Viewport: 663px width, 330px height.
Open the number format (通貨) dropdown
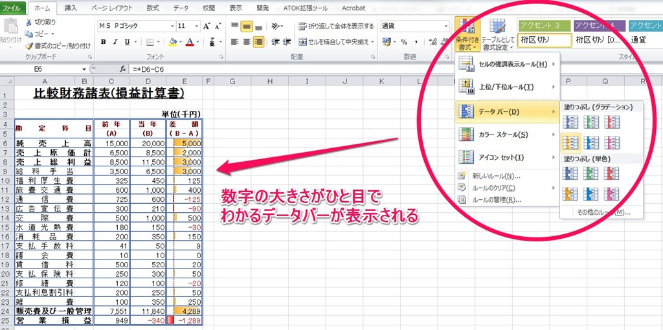446,27
